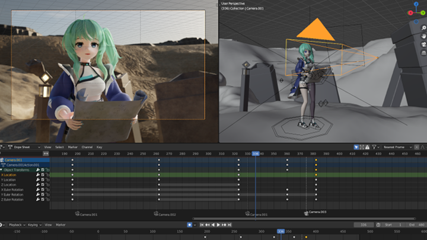
Task: Toggle X Location modifiers wrench
Action: point(38,175)
